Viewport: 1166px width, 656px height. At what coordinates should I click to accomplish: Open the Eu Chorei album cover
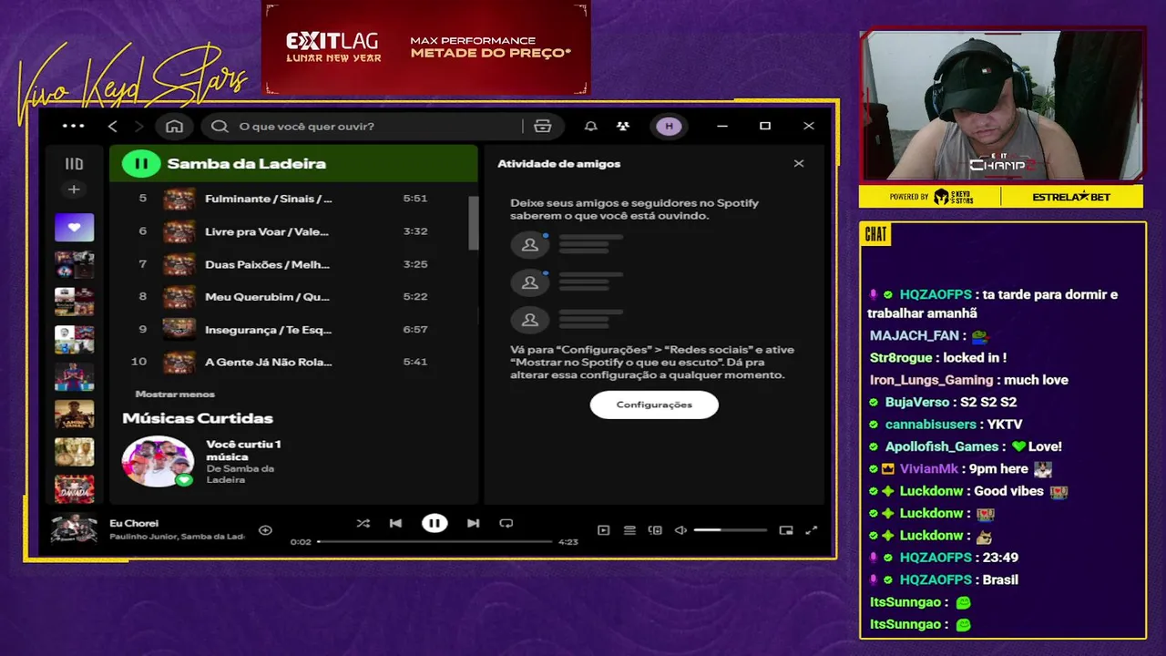pos(74,529)
